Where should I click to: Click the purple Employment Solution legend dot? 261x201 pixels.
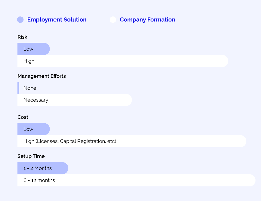click(x=20, y=20)
